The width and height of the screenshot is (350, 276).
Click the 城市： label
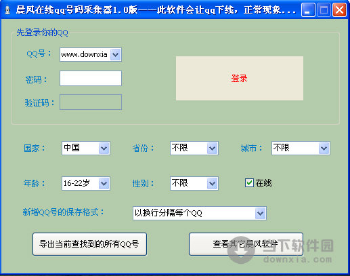251,148
